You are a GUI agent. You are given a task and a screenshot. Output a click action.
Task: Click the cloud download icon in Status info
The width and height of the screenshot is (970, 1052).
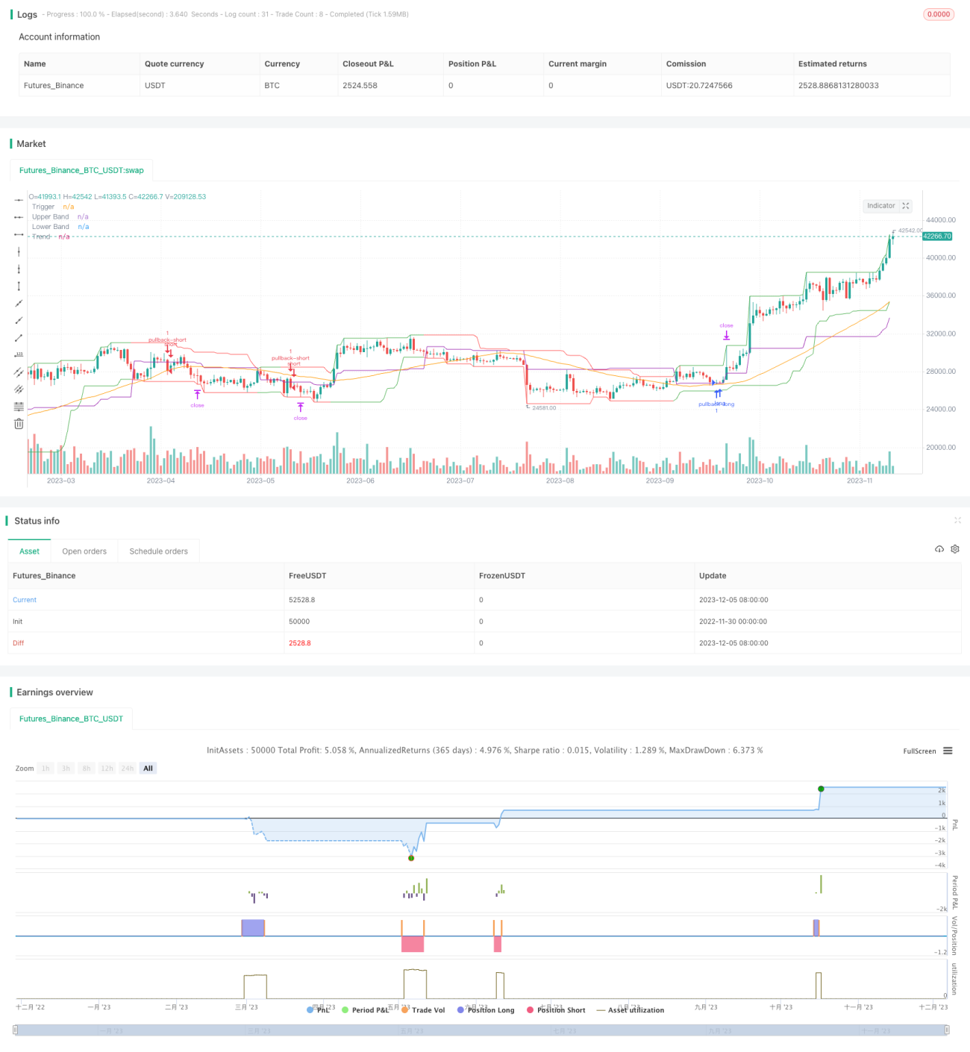(939, 549)
